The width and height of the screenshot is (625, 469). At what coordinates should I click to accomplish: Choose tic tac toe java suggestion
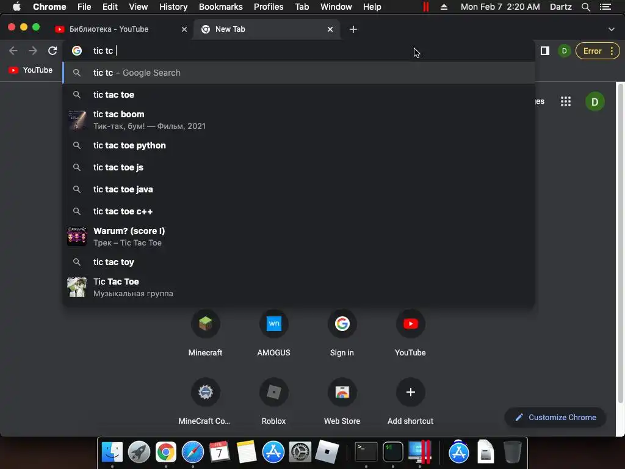(298, 189)
